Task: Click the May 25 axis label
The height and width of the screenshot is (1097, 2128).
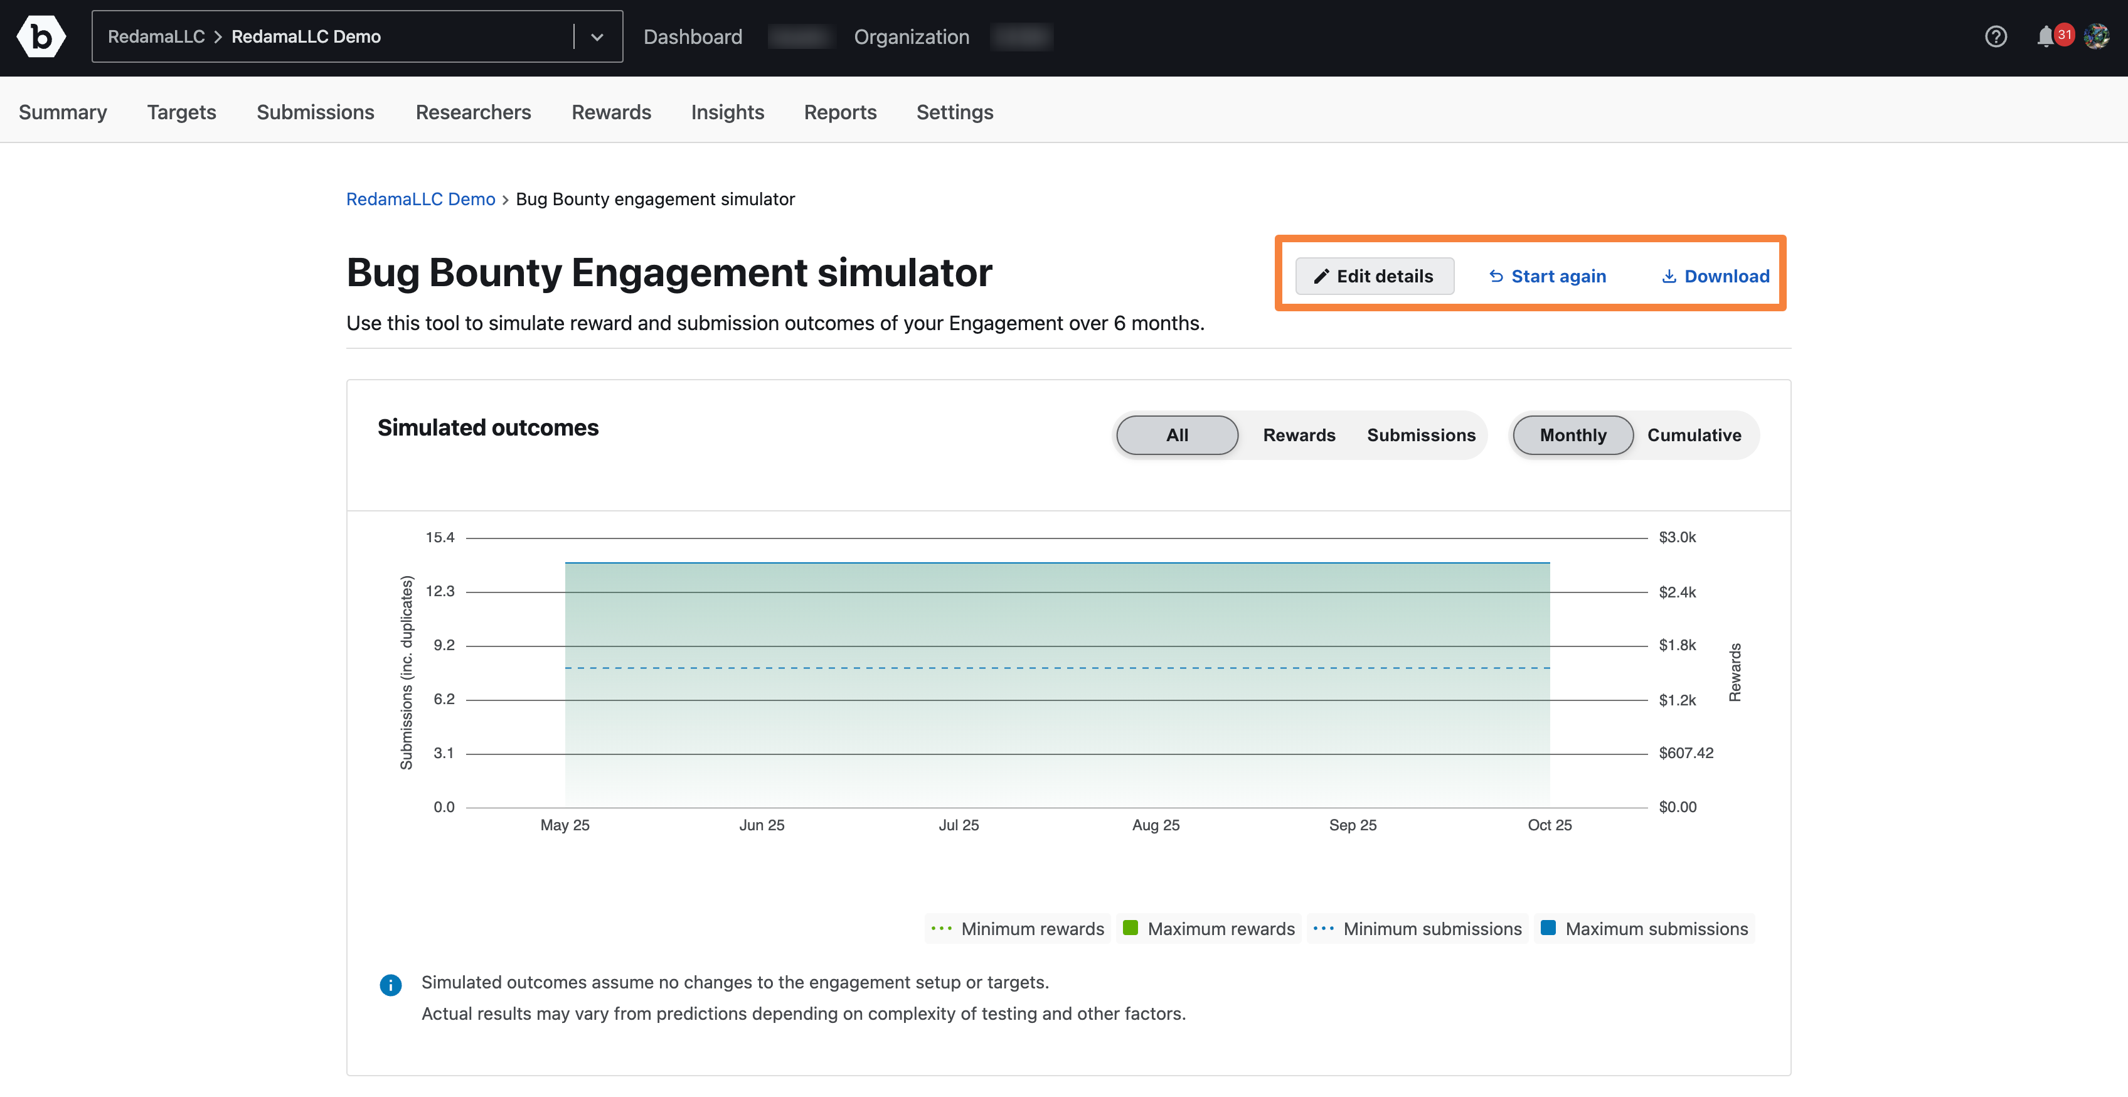Action: click(565, 825)
